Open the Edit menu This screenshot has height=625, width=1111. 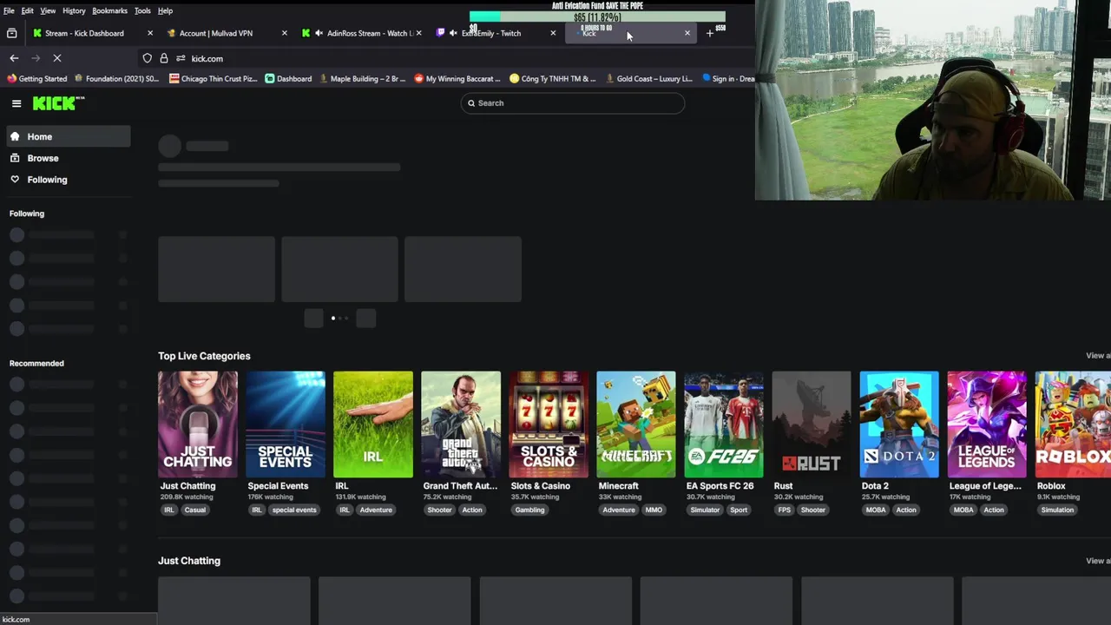click(28, 10)
